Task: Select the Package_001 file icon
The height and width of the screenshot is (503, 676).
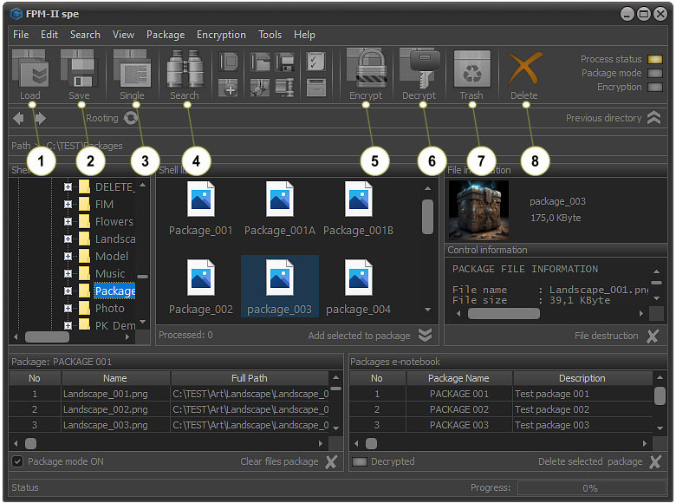Action: point(201,199)
